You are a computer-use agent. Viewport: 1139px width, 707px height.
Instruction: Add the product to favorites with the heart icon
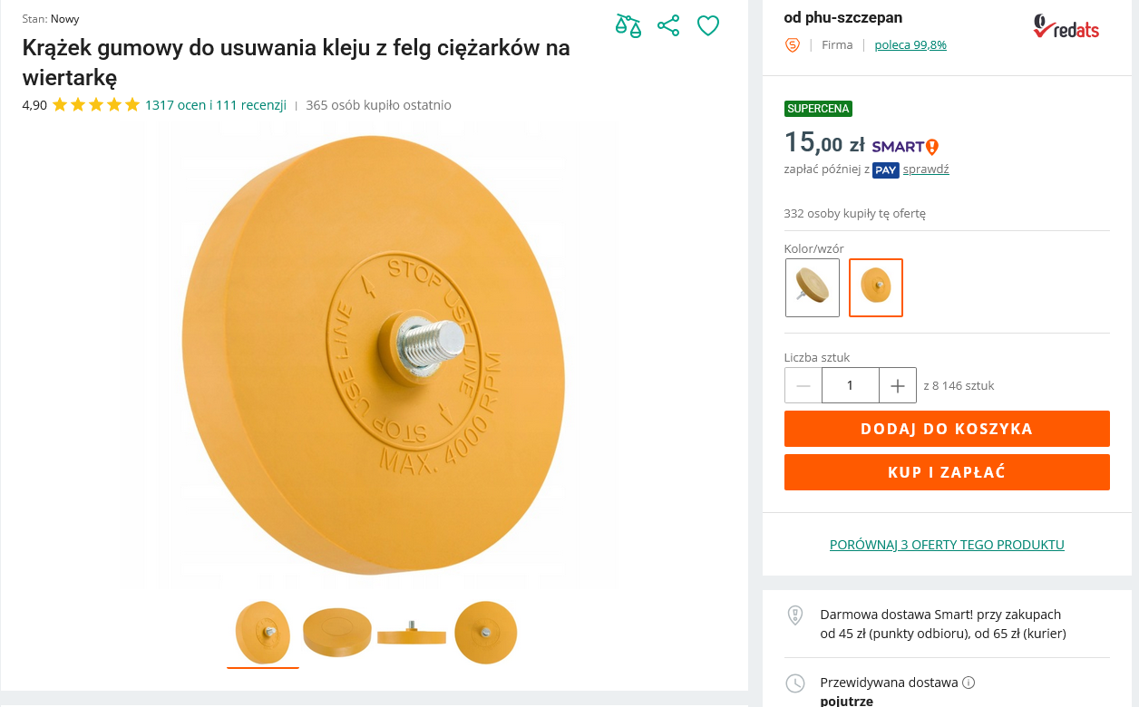point(708,25)
